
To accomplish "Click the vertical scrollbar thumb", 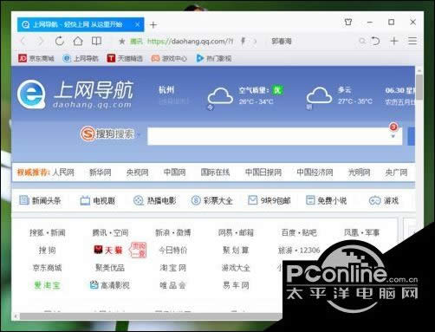I will click(419, 87).
